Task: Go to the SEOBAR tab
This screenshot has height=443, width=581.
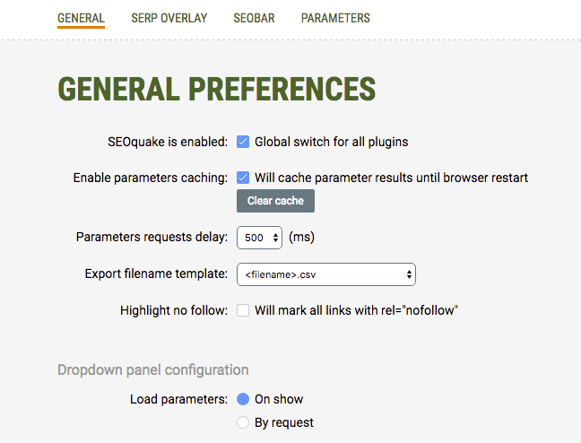Action: tap(254, 18)
